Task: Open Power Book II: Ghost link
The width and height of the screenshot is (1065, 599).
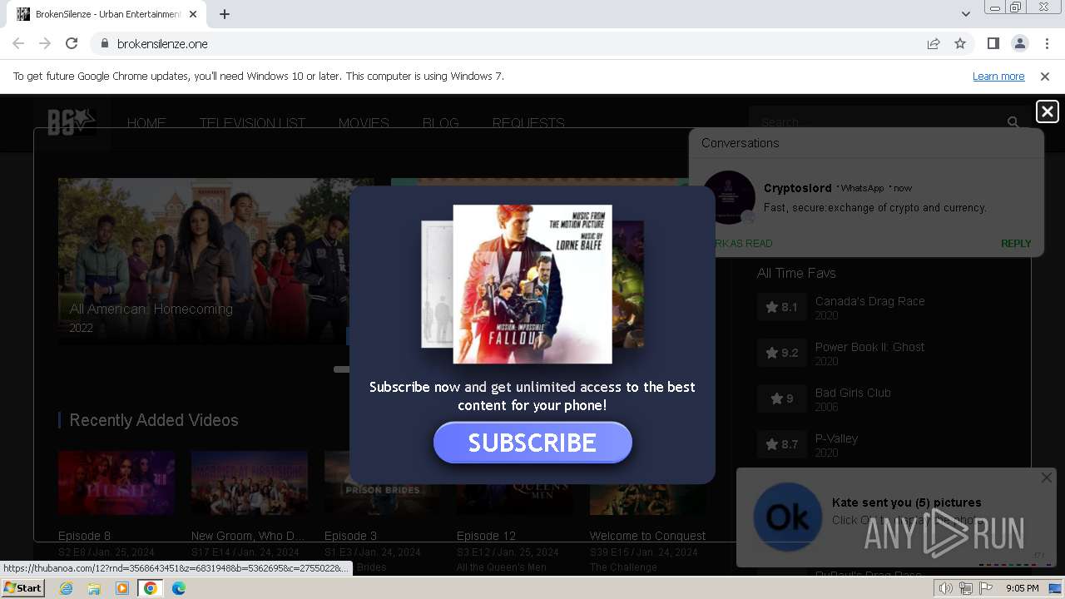Action: [x=869, y=347]
